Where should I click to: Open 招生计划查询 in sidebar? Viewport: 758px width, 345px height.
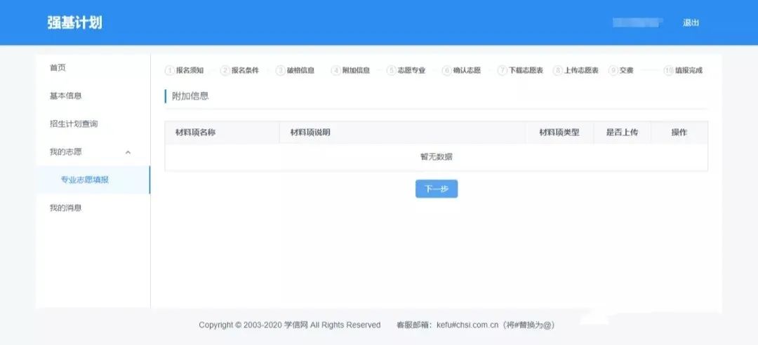point(74,124)
